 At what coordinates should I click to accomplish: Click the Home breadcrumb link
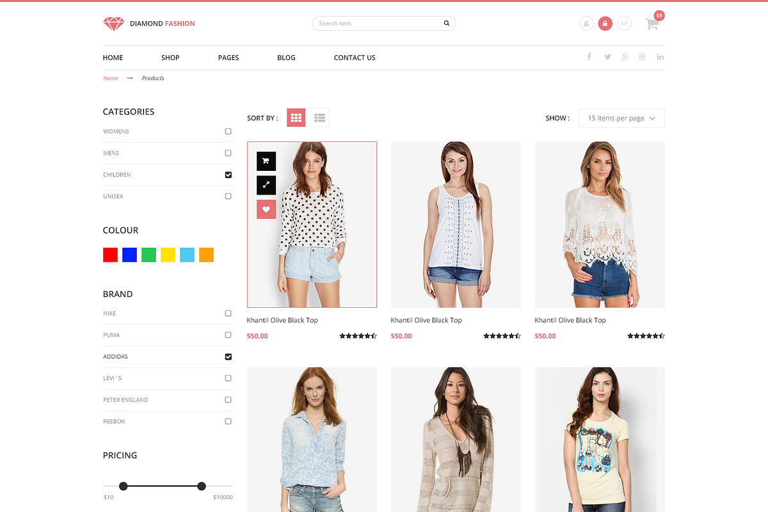click(111, 78)
